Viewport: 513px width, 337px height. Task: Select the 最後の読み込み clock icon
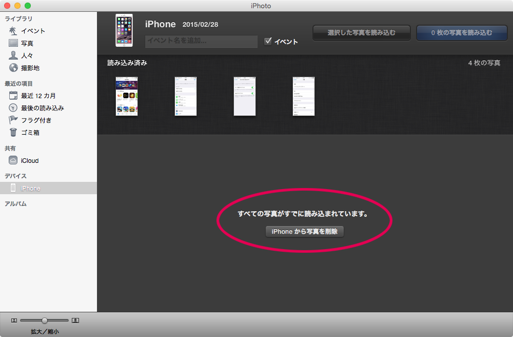[x=13, y=108]
